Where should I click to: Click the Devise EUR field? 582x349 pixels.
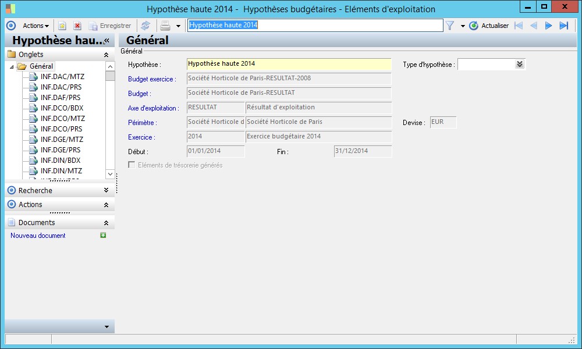pyautogui.click(x=443, y=122)
